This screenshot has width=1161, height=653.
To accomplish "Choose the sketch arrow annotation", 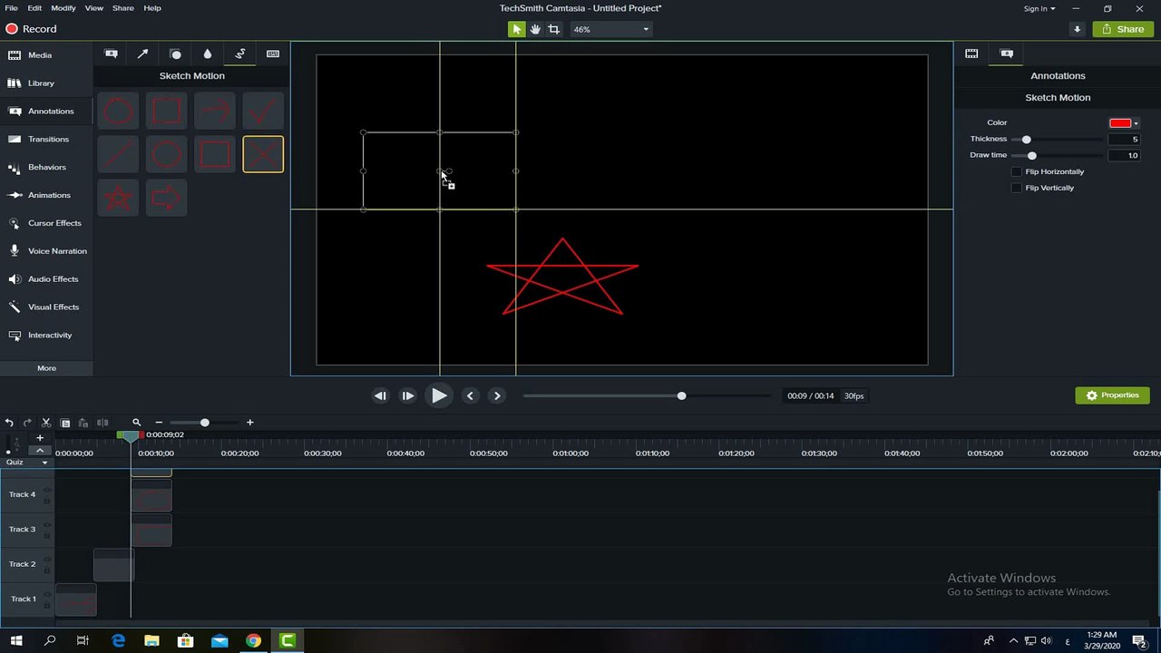I will [x=215, y=112].
